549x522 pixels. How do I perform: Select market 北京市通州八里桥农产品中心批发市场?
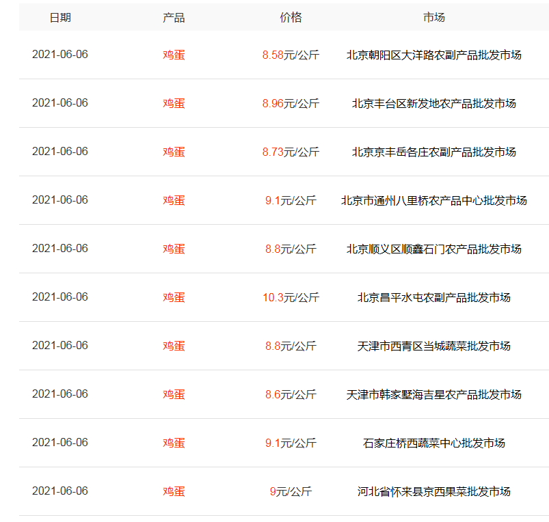(x=434, y=200)
